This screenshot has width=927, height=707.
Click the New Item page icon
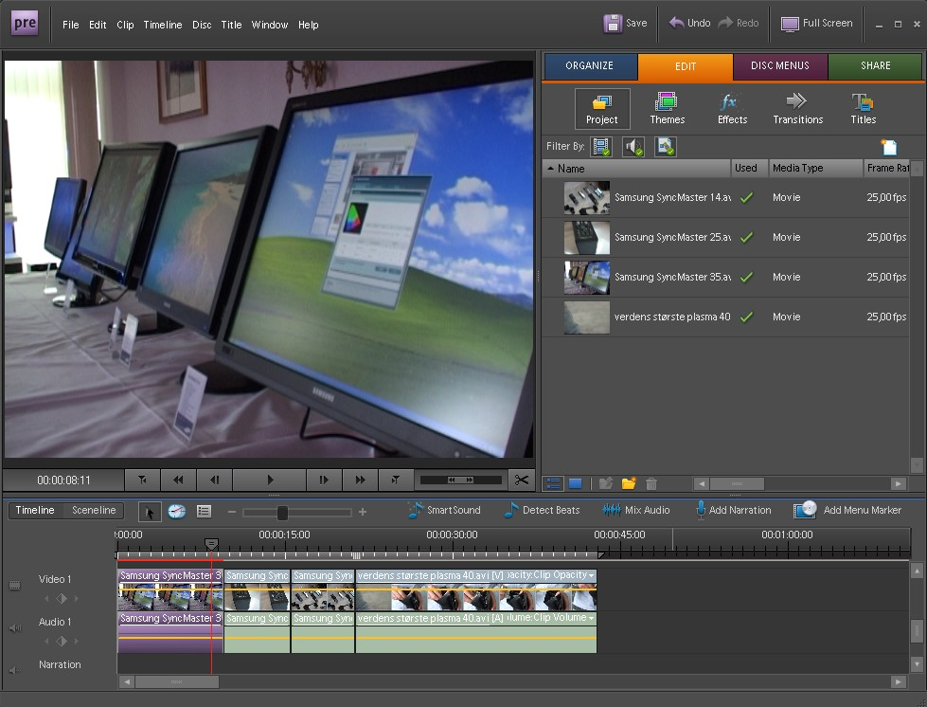tap(888, 147)
